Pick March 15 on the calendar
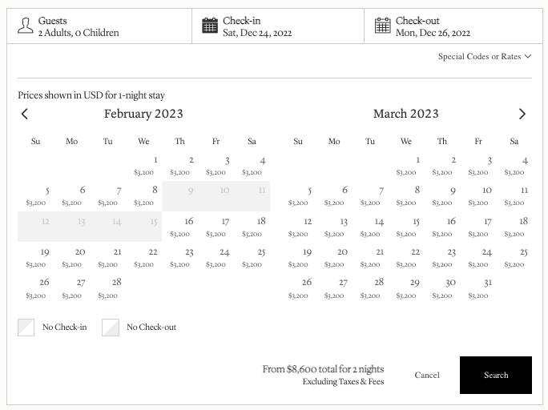The width and height of the screenshot is (548, 410). click(x=408, y=227)
